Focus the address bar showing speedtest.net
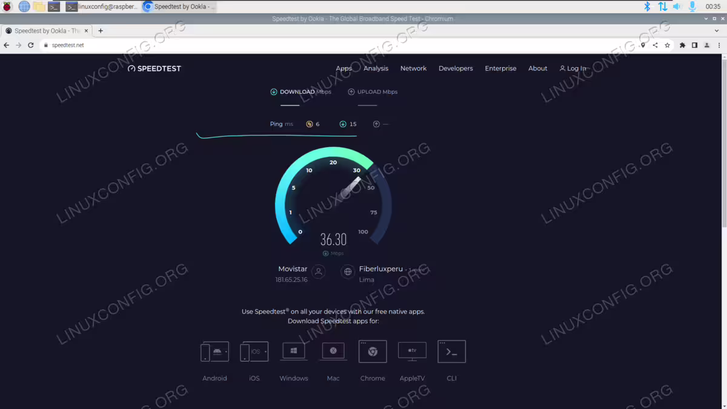 (339, 45)
